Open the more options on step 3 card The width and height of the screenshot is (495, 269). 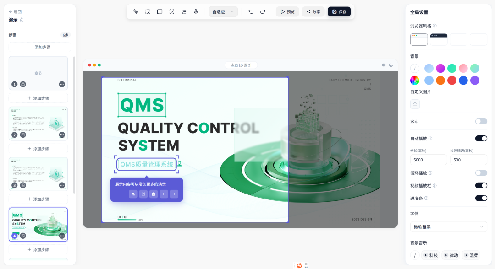tap(62, 185)
